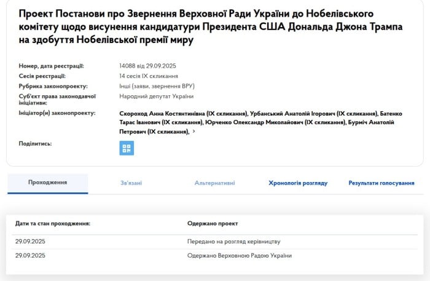Click the Одержано проект column header
430x281 pixels.
[213, 223]
